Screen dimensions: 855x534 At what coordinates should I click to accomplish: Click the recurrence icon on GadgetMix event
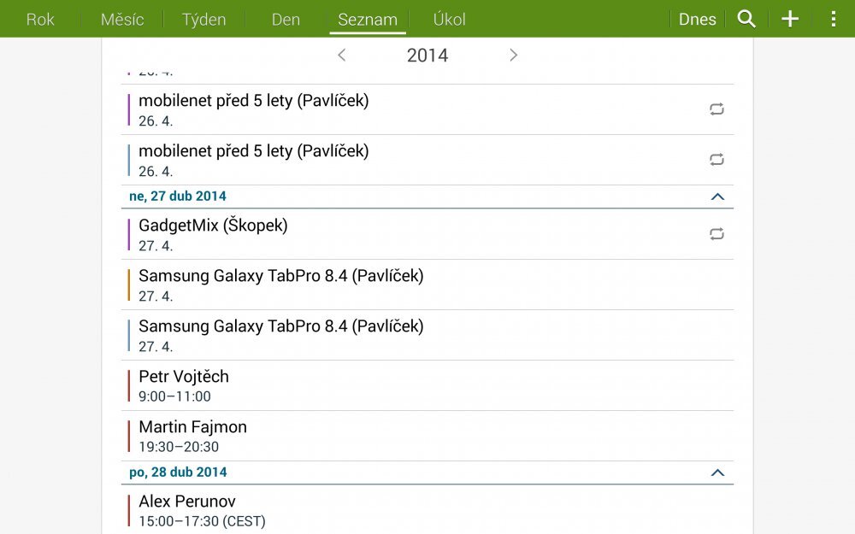pyautogui.click(x=716, y=233)
